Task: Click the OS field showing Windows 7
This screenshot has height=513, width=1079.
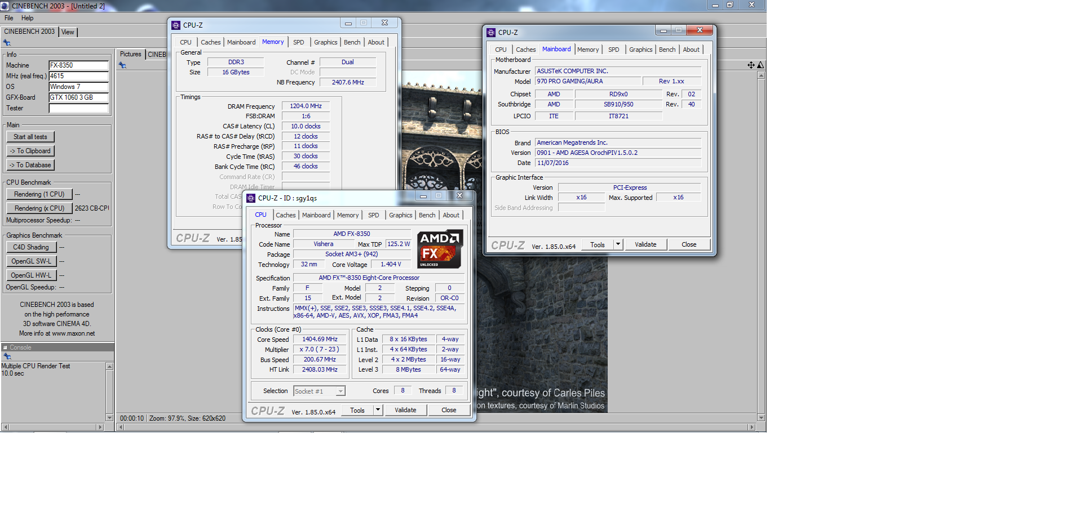Action: tap(78, 87)
